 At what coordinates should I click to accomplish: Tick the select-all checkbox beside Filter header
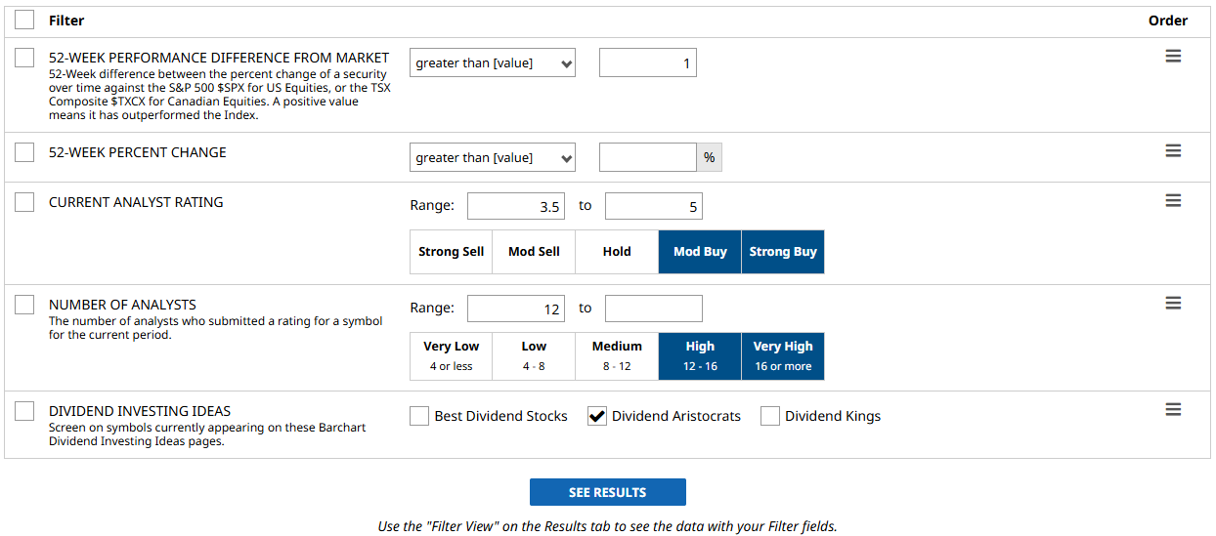(24, 20)
